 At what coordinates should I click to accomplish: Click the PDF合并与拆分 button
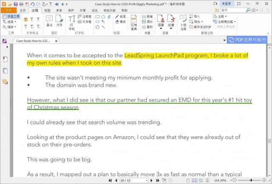tap(248, 40)
